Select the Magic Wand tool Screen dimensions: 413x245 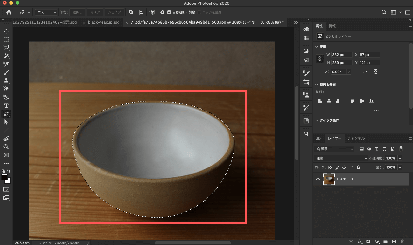(x=6, y=56)
